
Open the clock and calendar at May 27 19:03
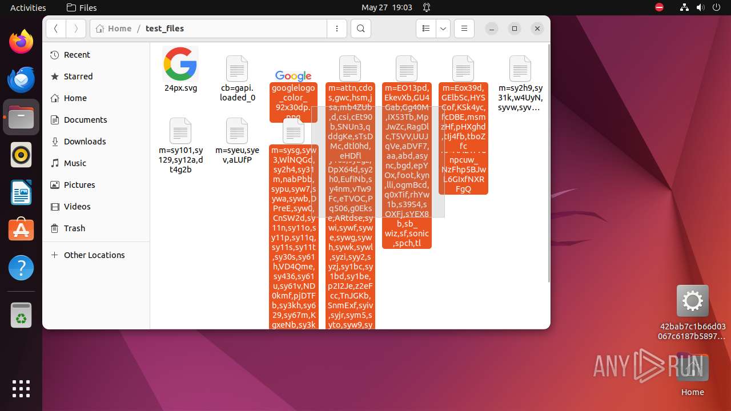[387, 7]
